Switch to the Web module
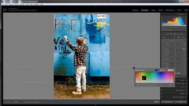189x106 pixels. click(x=186, y=10)
